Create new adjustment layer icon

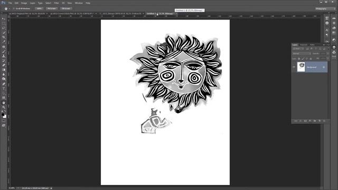[310, 121]
